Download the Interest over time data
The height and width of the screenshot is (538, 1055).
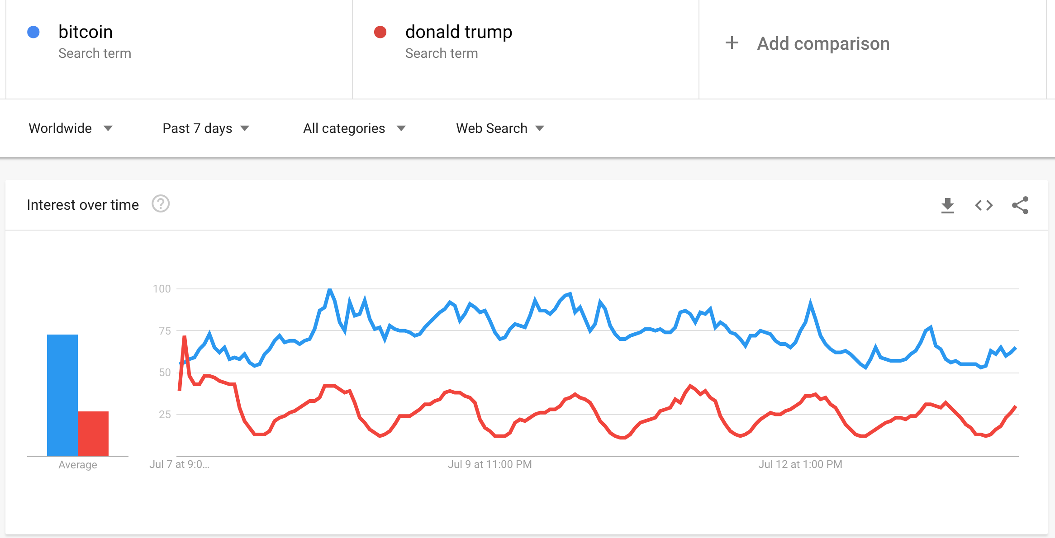pyautogui.click(x=947, y=205)
